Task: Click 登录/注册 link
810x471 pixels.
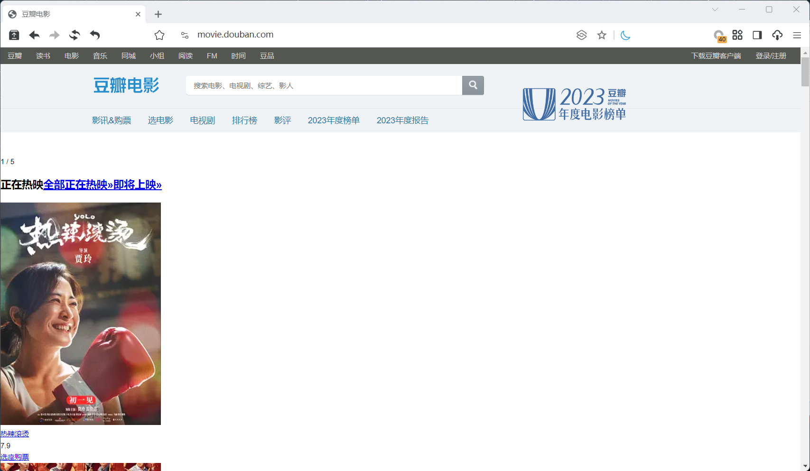Action: point(771,56)
